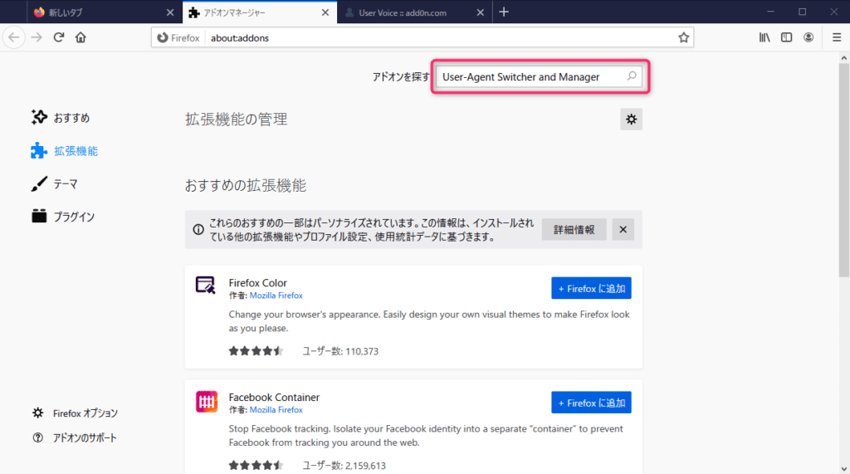Open the Firefox account icon
The height and width of the screenshot is (474, 850).
pos(808,37)
